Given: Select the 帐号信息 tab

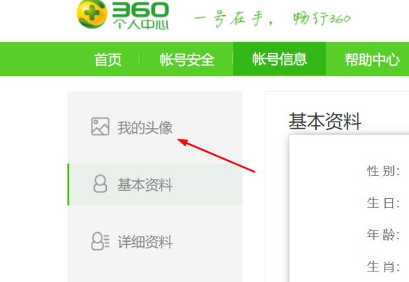Looking at the screenshot, I should [x=279, y=59].
